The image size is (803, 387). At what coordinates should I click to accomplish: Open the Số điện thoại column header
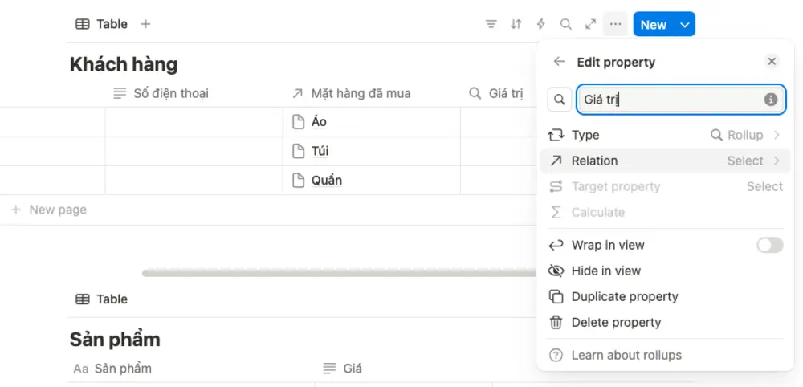pyautogui.click(x=194, y=94)
